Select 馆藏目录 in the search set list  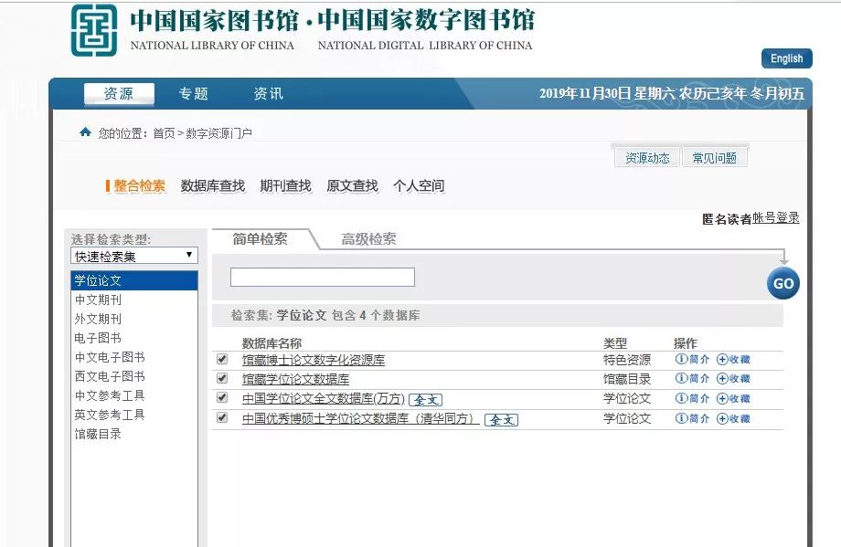(134, 434)
